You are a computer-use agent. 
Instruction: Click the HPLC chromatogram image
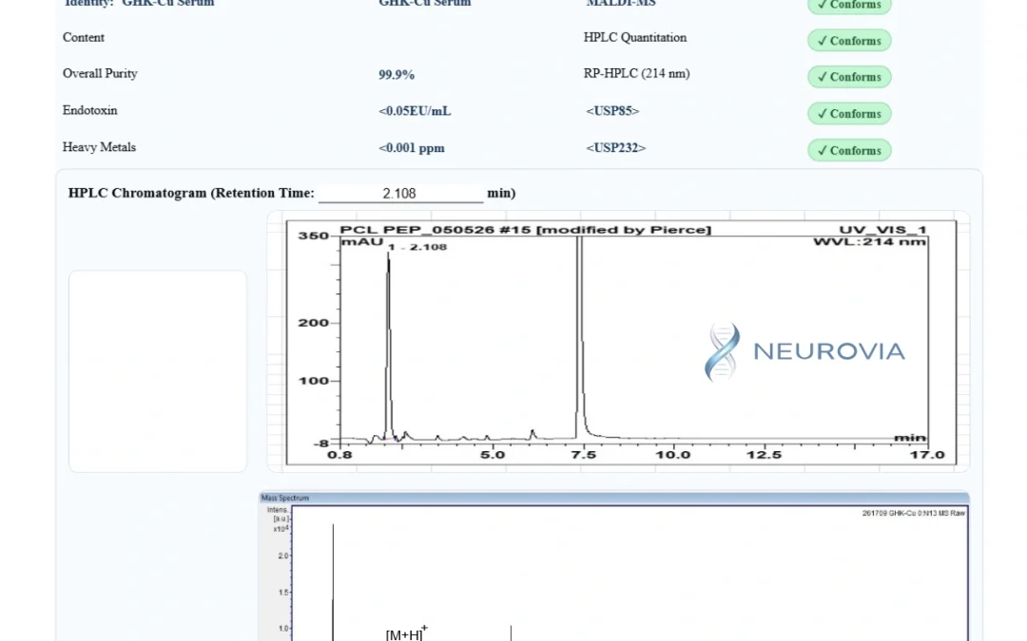point(618,342)
